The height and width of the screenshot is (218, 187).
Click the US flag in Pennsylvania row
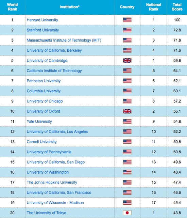(127, 152)
